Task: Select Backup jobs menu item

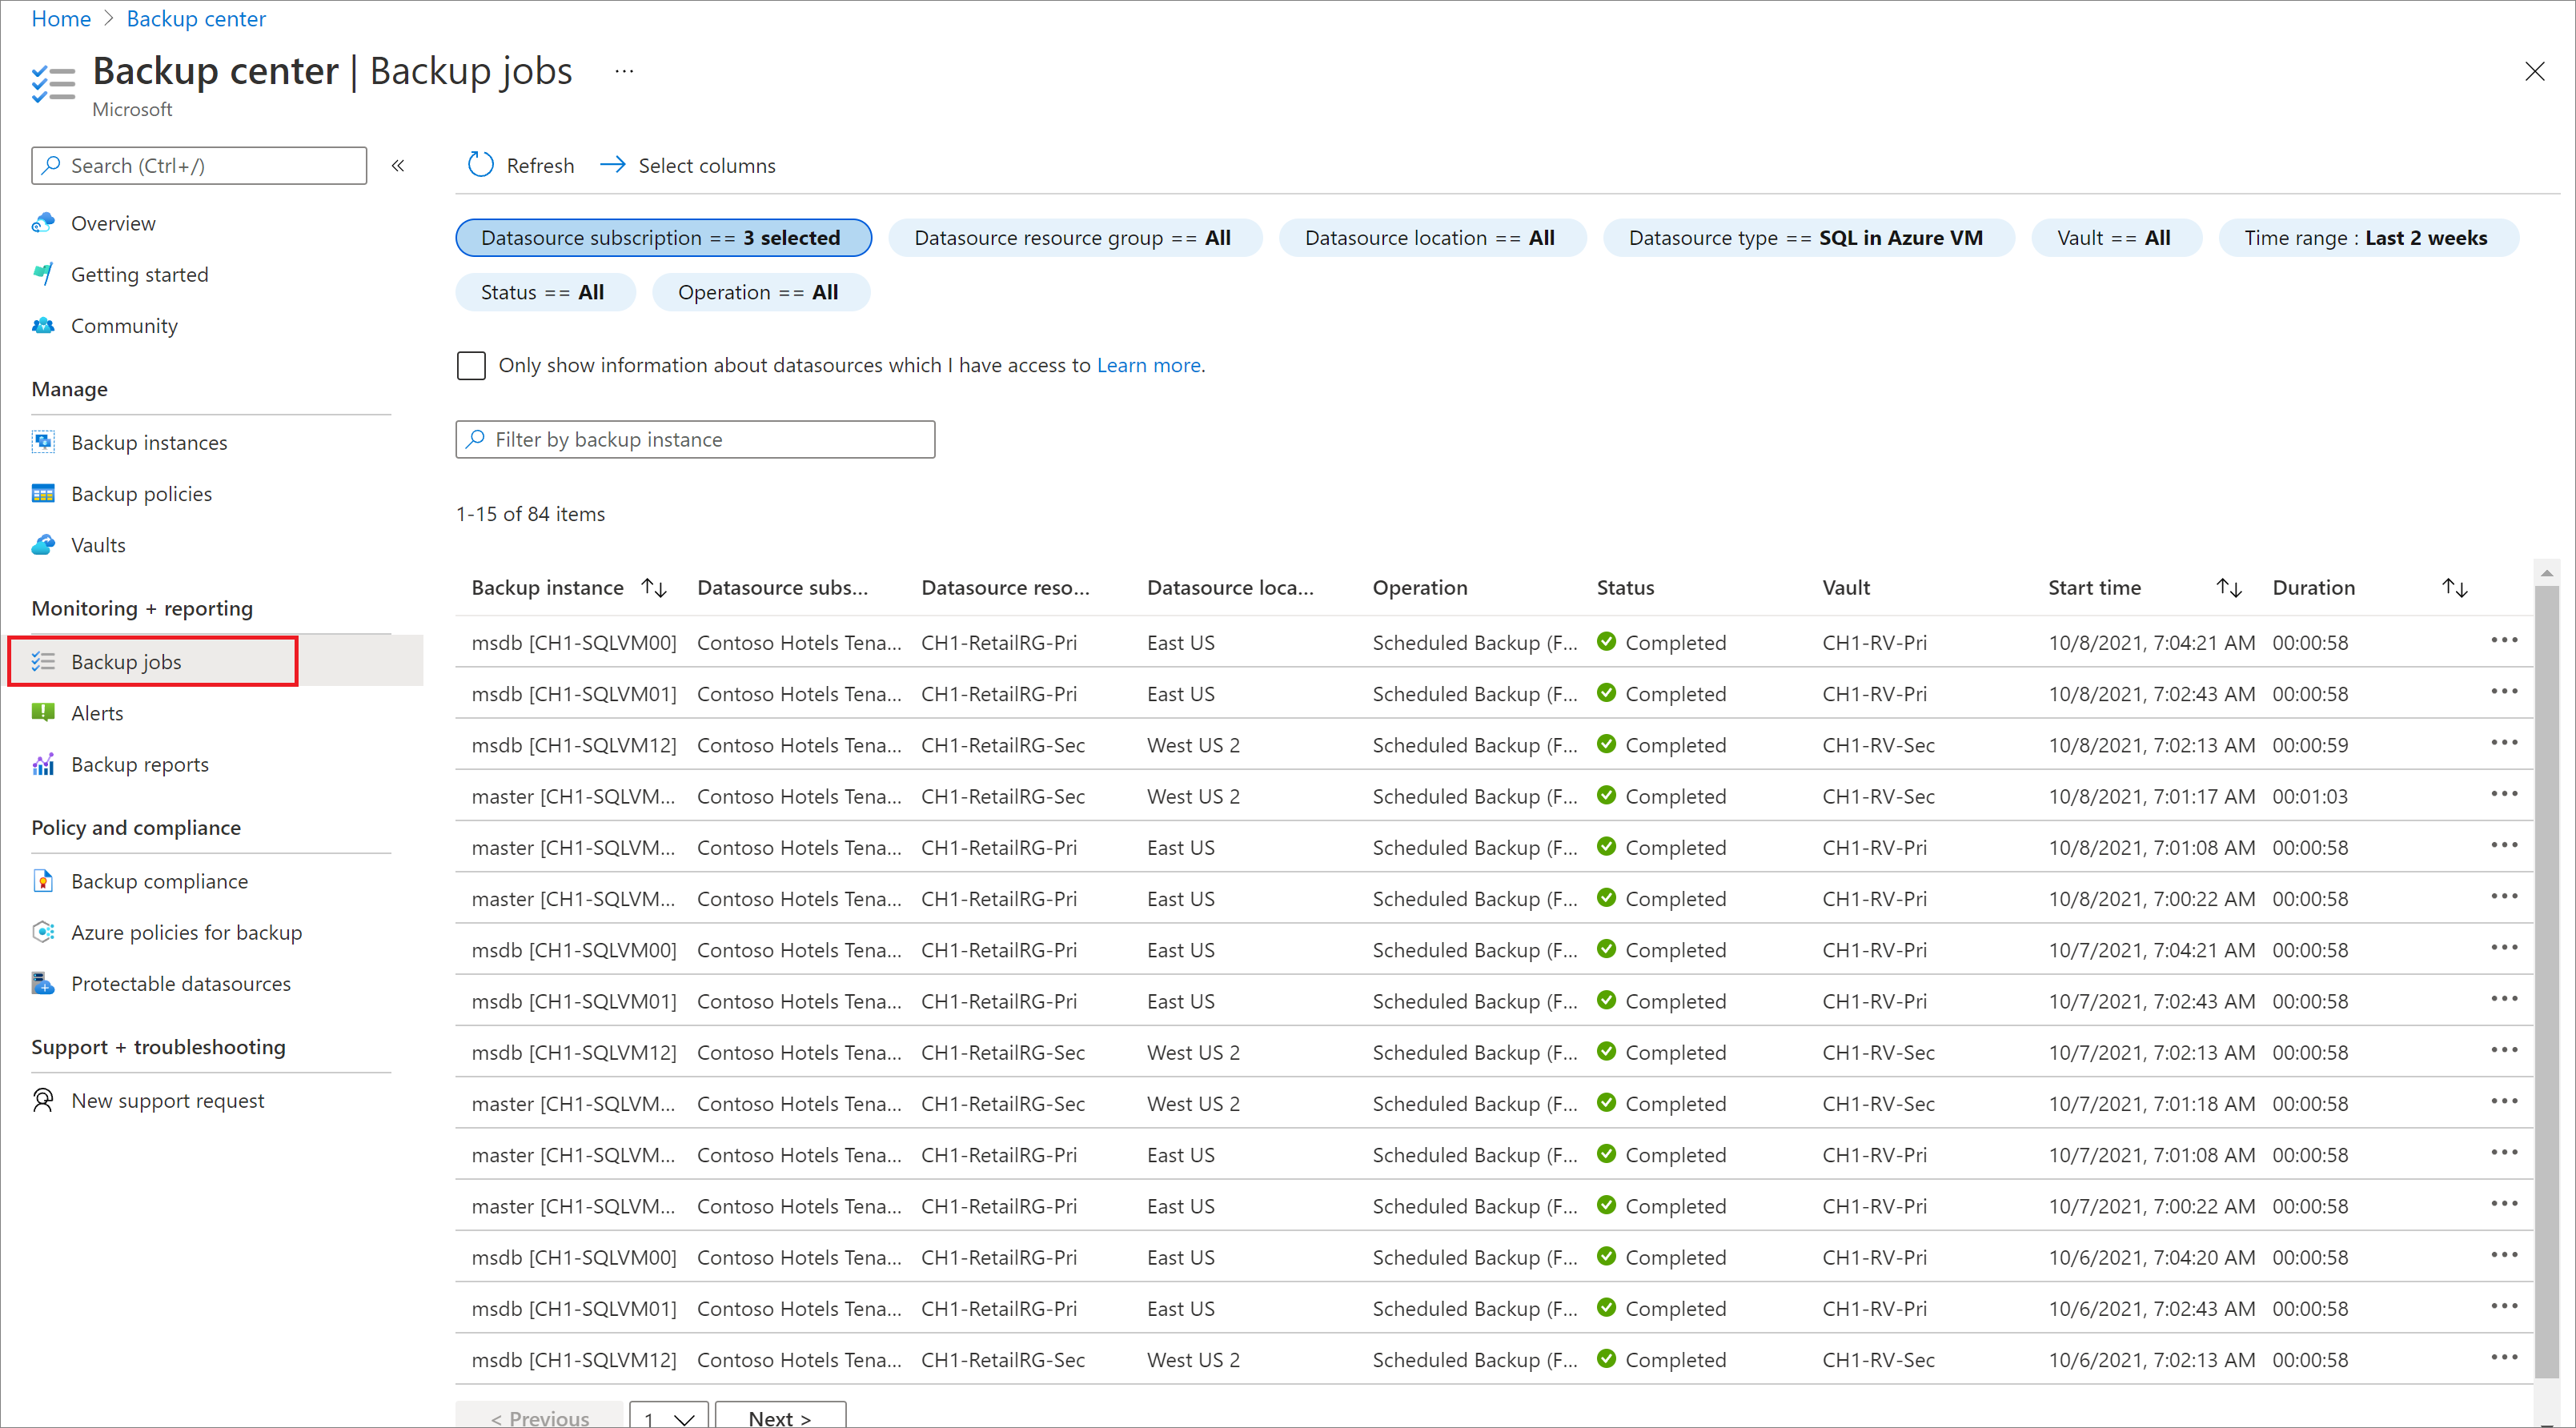Action: [123, 661]
